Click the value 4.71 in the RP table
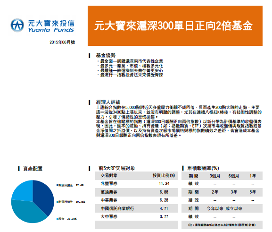 [164, 208]
